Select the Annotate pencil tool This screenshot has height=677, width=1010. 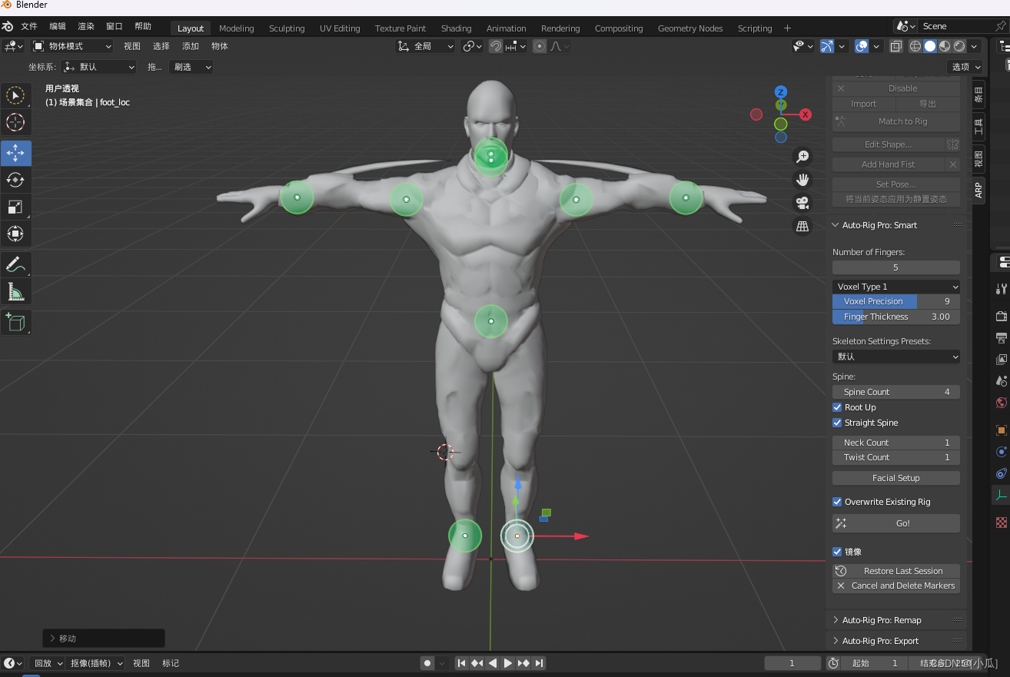(15, 264)
